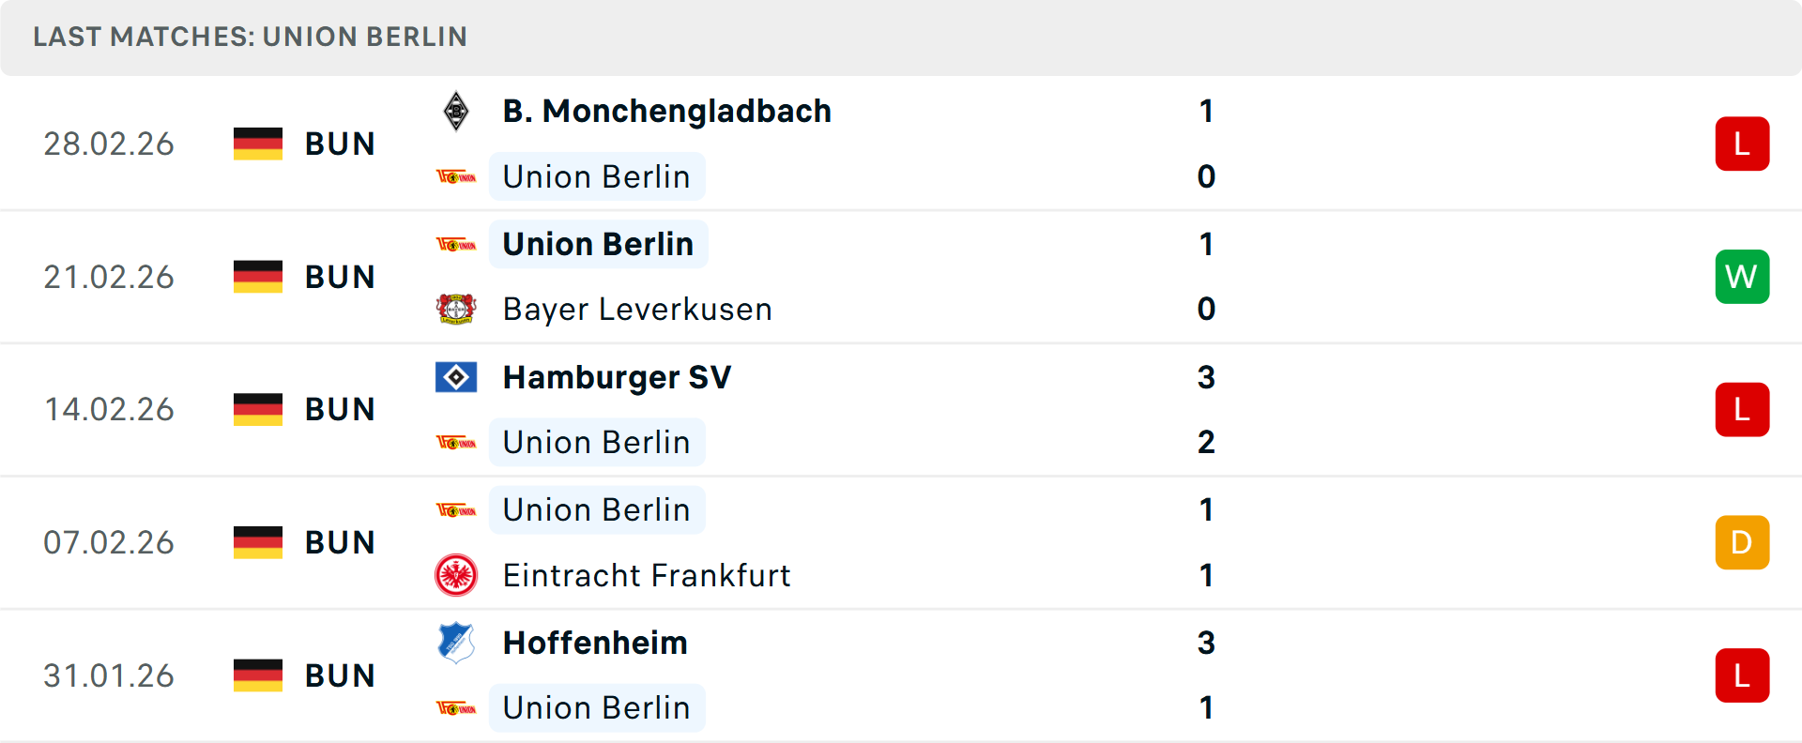The width and height of the screenshot is (1802, 743).
Task: Click the green W badge for the Leverkusen win
Action: click(1742, 277)
